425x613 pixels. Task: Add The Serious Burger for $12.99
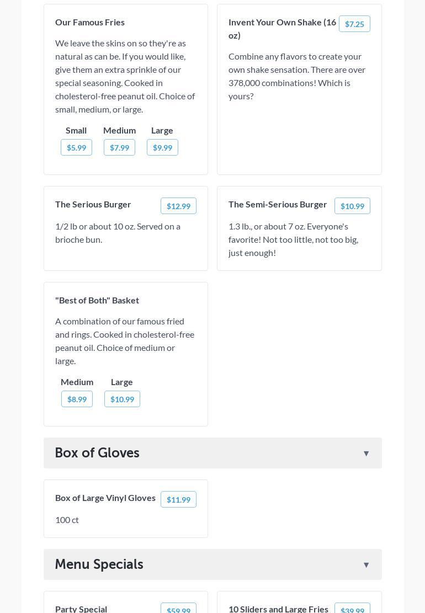(x=178, y=206)
